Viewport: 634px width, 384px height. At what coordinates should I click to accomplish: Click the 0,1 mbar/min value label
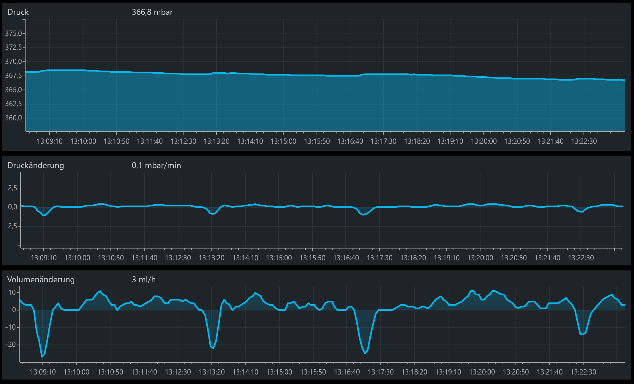click(x=156, y=165)
